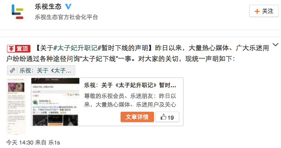
Task: View the long statement image thumbnail
Action: pyautogui.click(x=16, y=106)
